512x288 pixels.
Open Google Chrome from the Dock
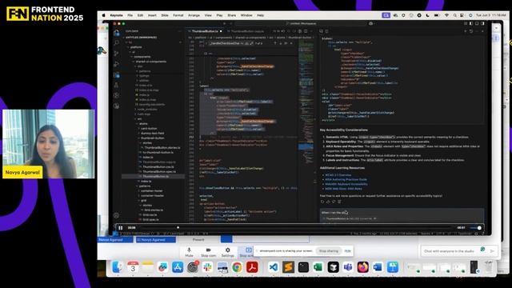238,267
